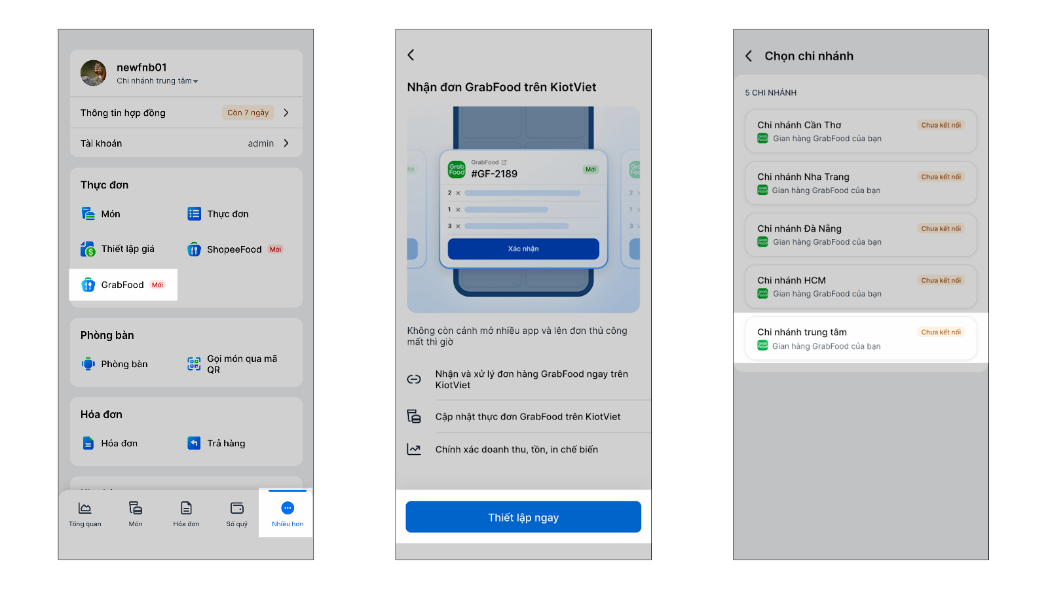Go back from the GrabFood intro screen

411,55
